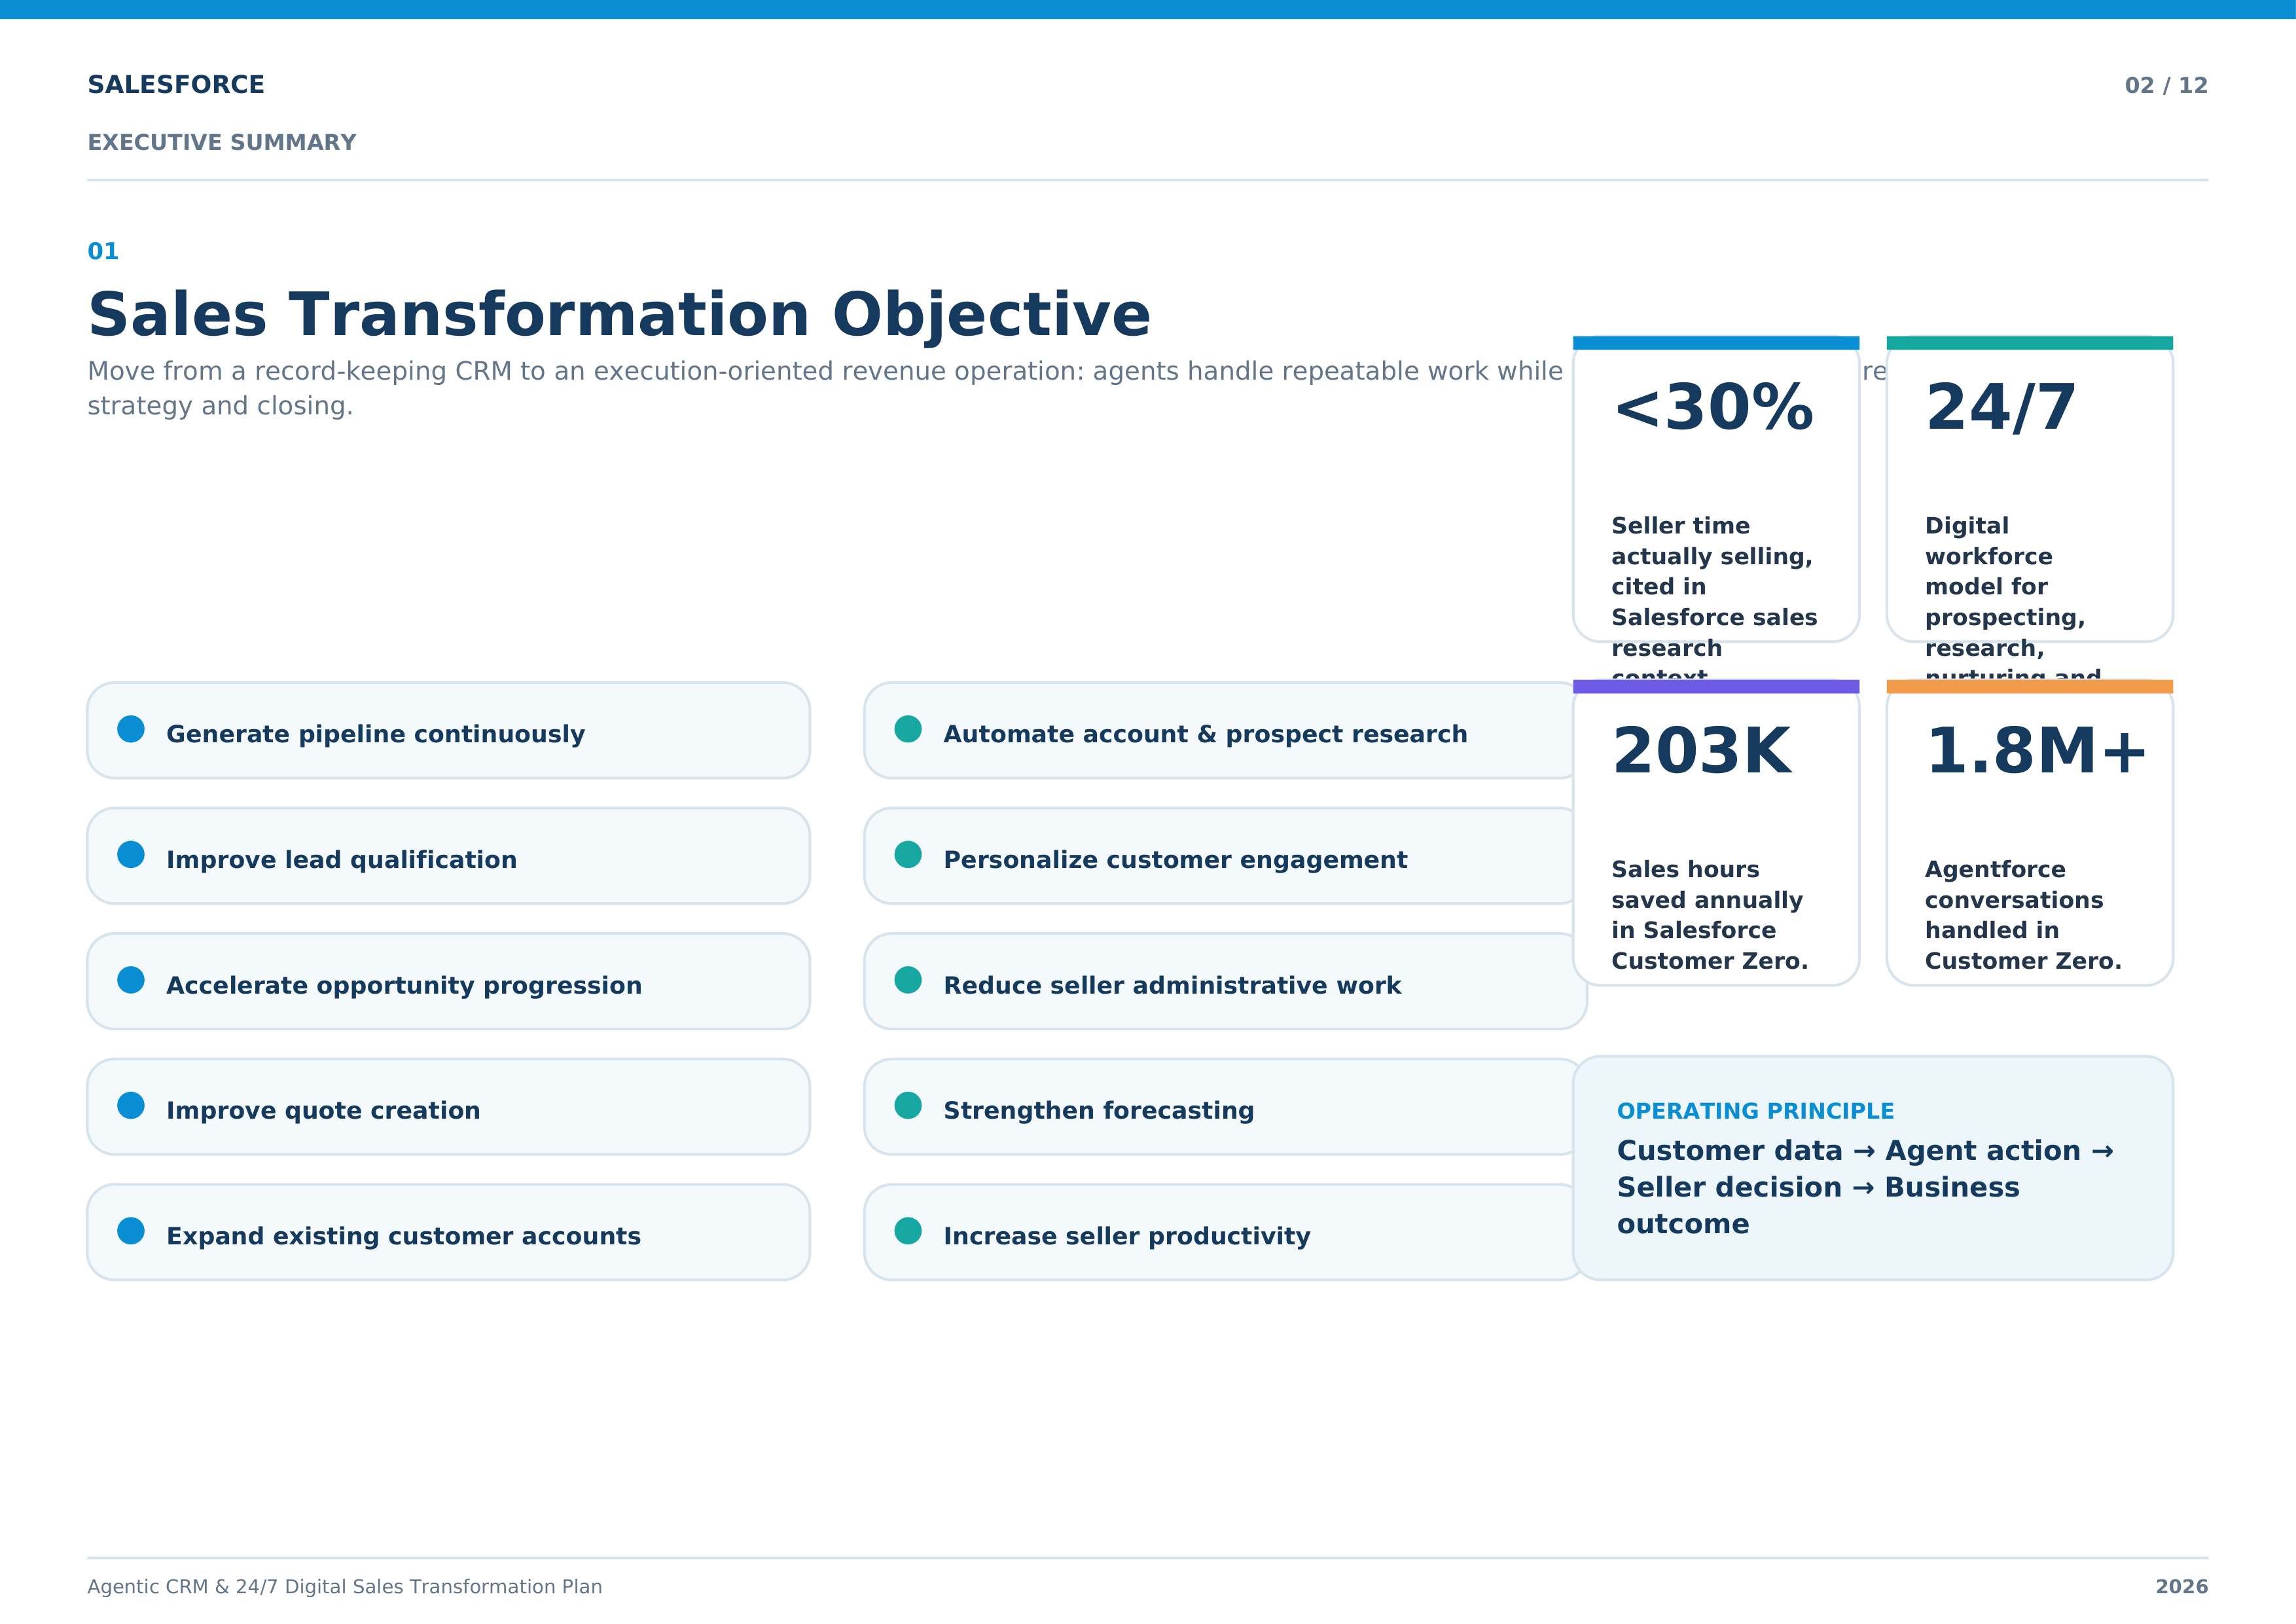
Task: Select the Personalize customer engagement text
Action: [1175, 860]
